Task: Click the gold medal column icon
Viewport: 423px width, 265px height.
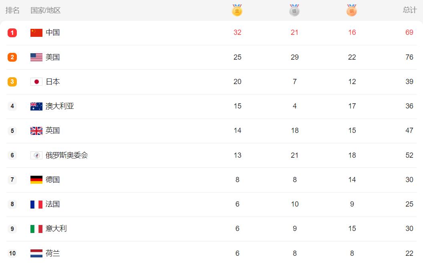Action: tap(237, 10)
